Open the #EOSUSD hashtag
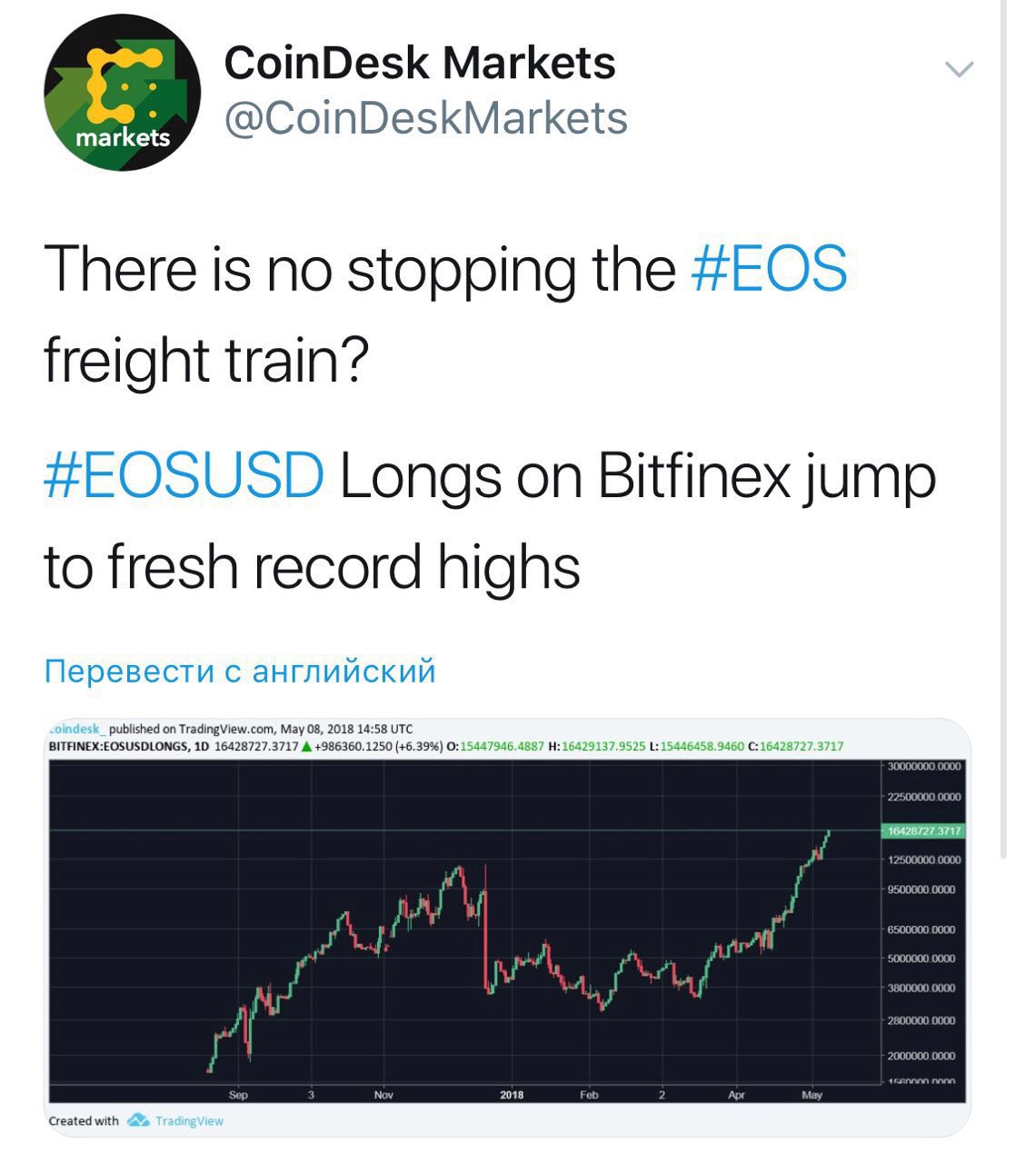Screen dimensions: 1015x1163 (184, 475)
